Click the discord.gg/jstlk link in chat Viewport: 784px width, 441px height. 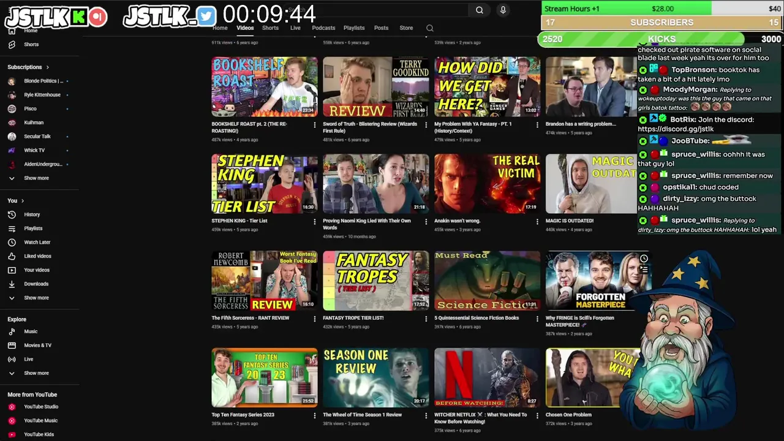point(676,129)
